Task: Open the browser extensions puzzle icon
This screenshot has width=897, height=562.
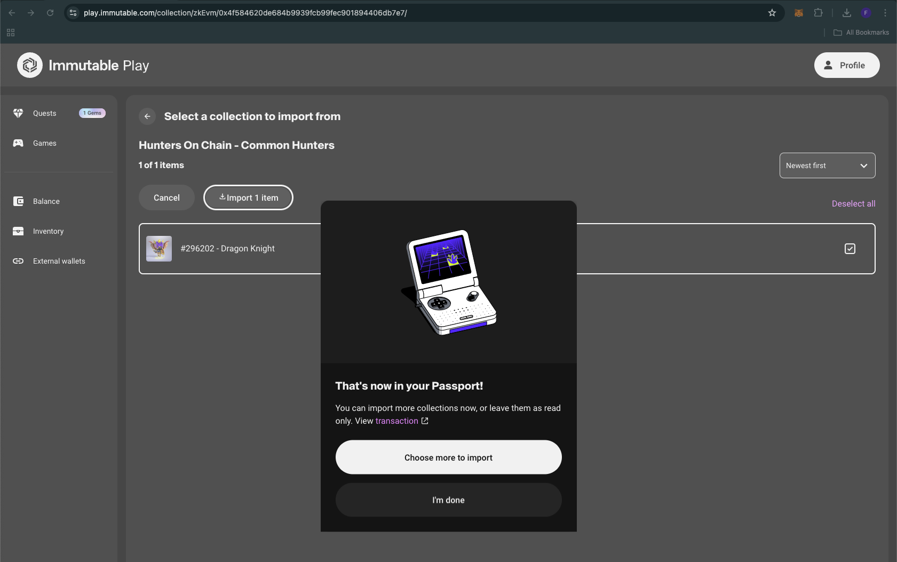Action: 818,13
